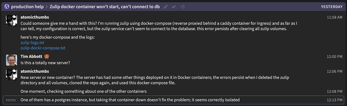Click the EDITED label on the last message
Image resolution: width=347 pixels, height=106 pixels.
pos(11,100)
